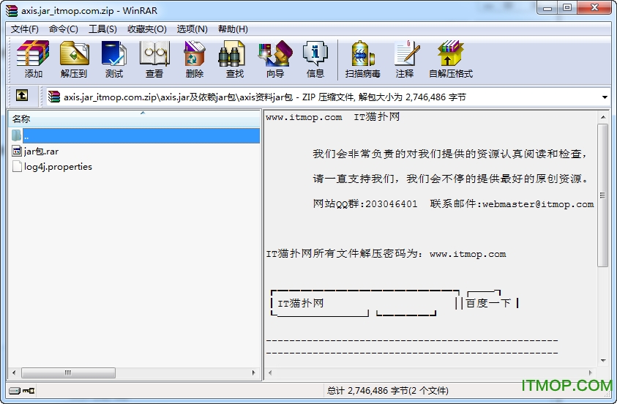Click the 测试 (Test) toolbar icon
This screenshot has width=617, height=404.
114,59
